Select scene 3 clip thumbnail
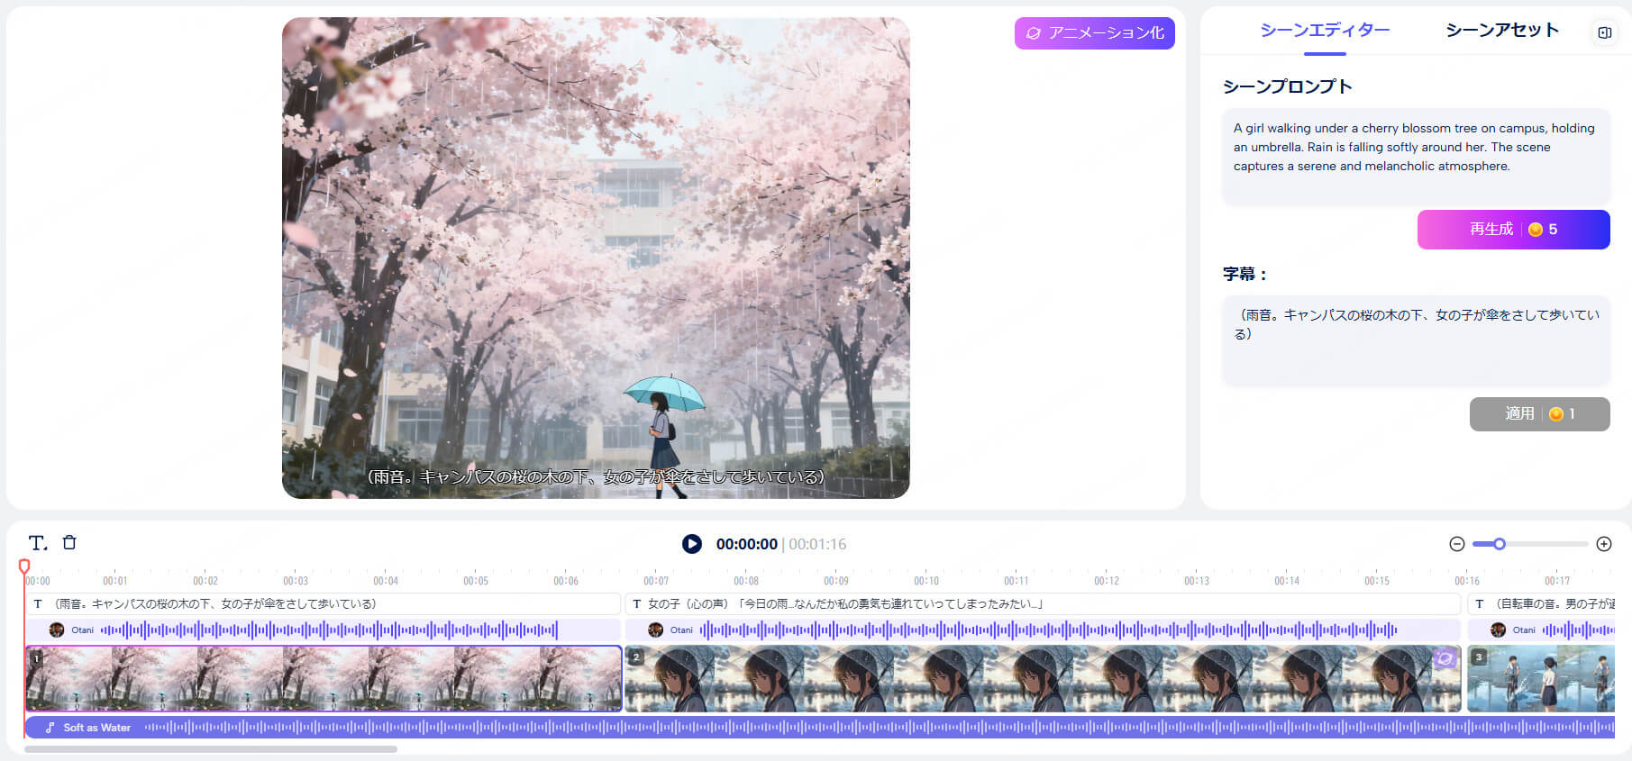The image size is (1632, 761). click(x=1540, y=678)
